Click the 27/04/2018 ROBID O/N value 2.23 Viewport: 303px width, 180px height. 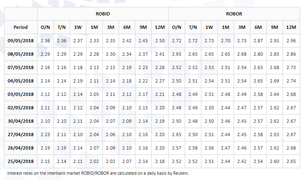coord(45,134)
